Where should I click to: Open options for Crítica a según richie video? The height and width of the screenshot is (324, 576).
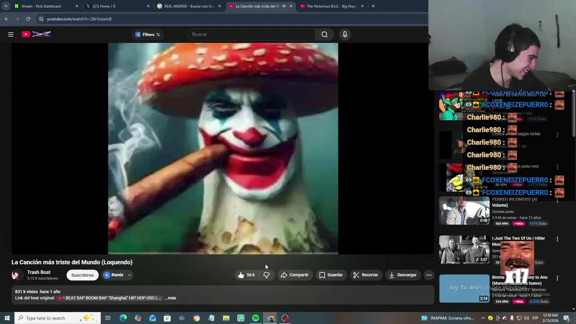pos(557,135)
